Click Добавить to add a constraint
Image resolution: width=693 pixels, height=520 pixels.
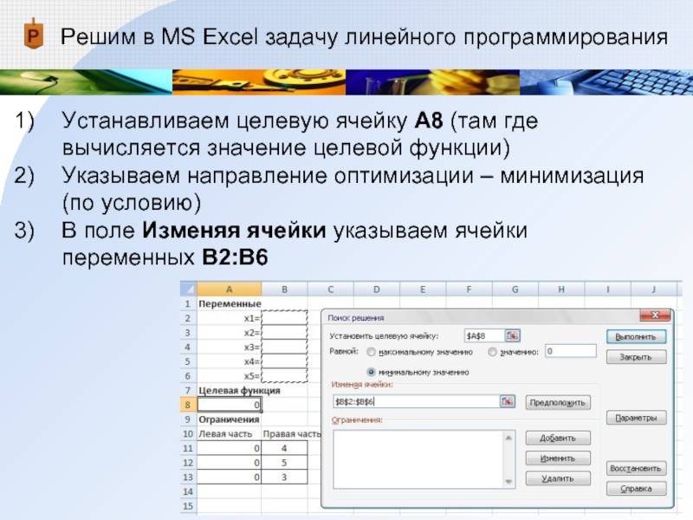pyautogui.click(x=558, y=439)
